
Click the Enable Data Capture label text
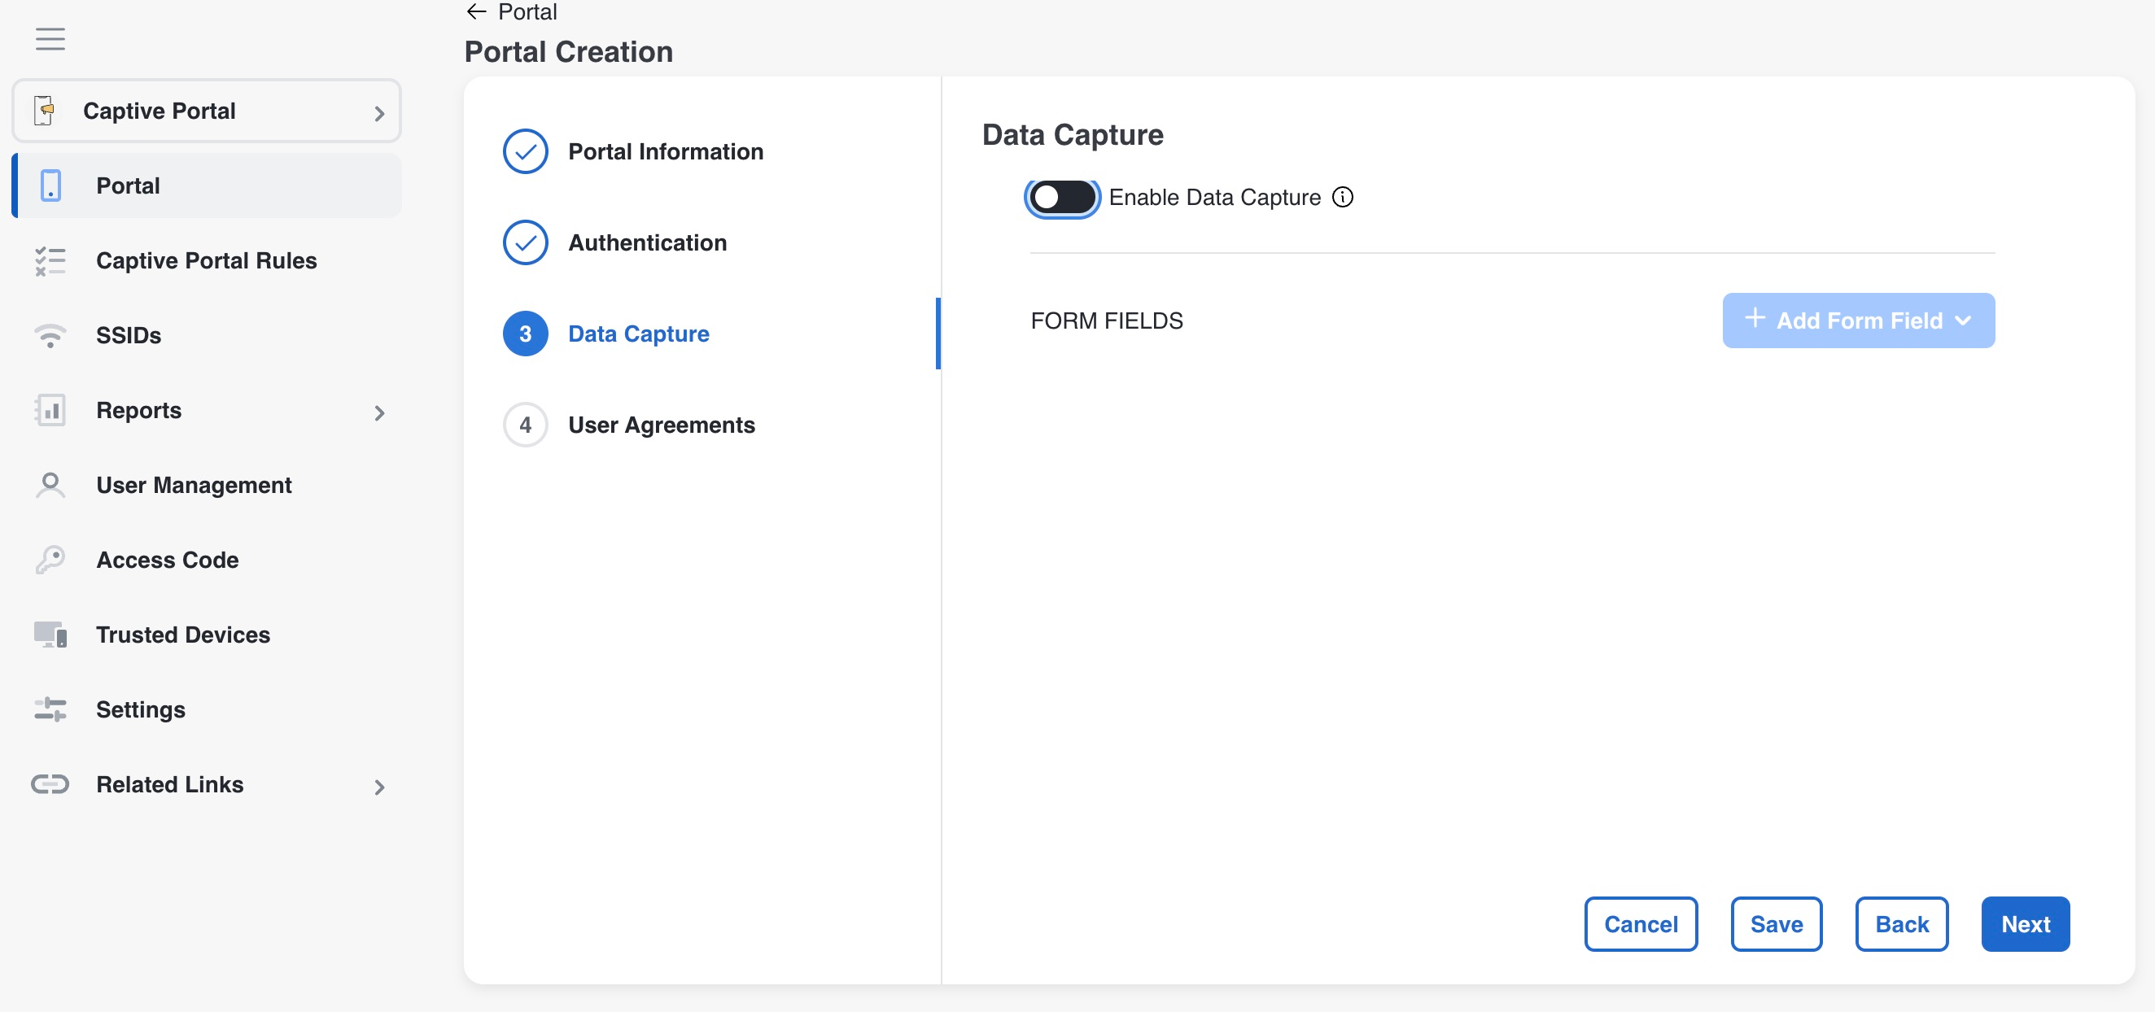pyautogui.click(x=1215, y=198)
